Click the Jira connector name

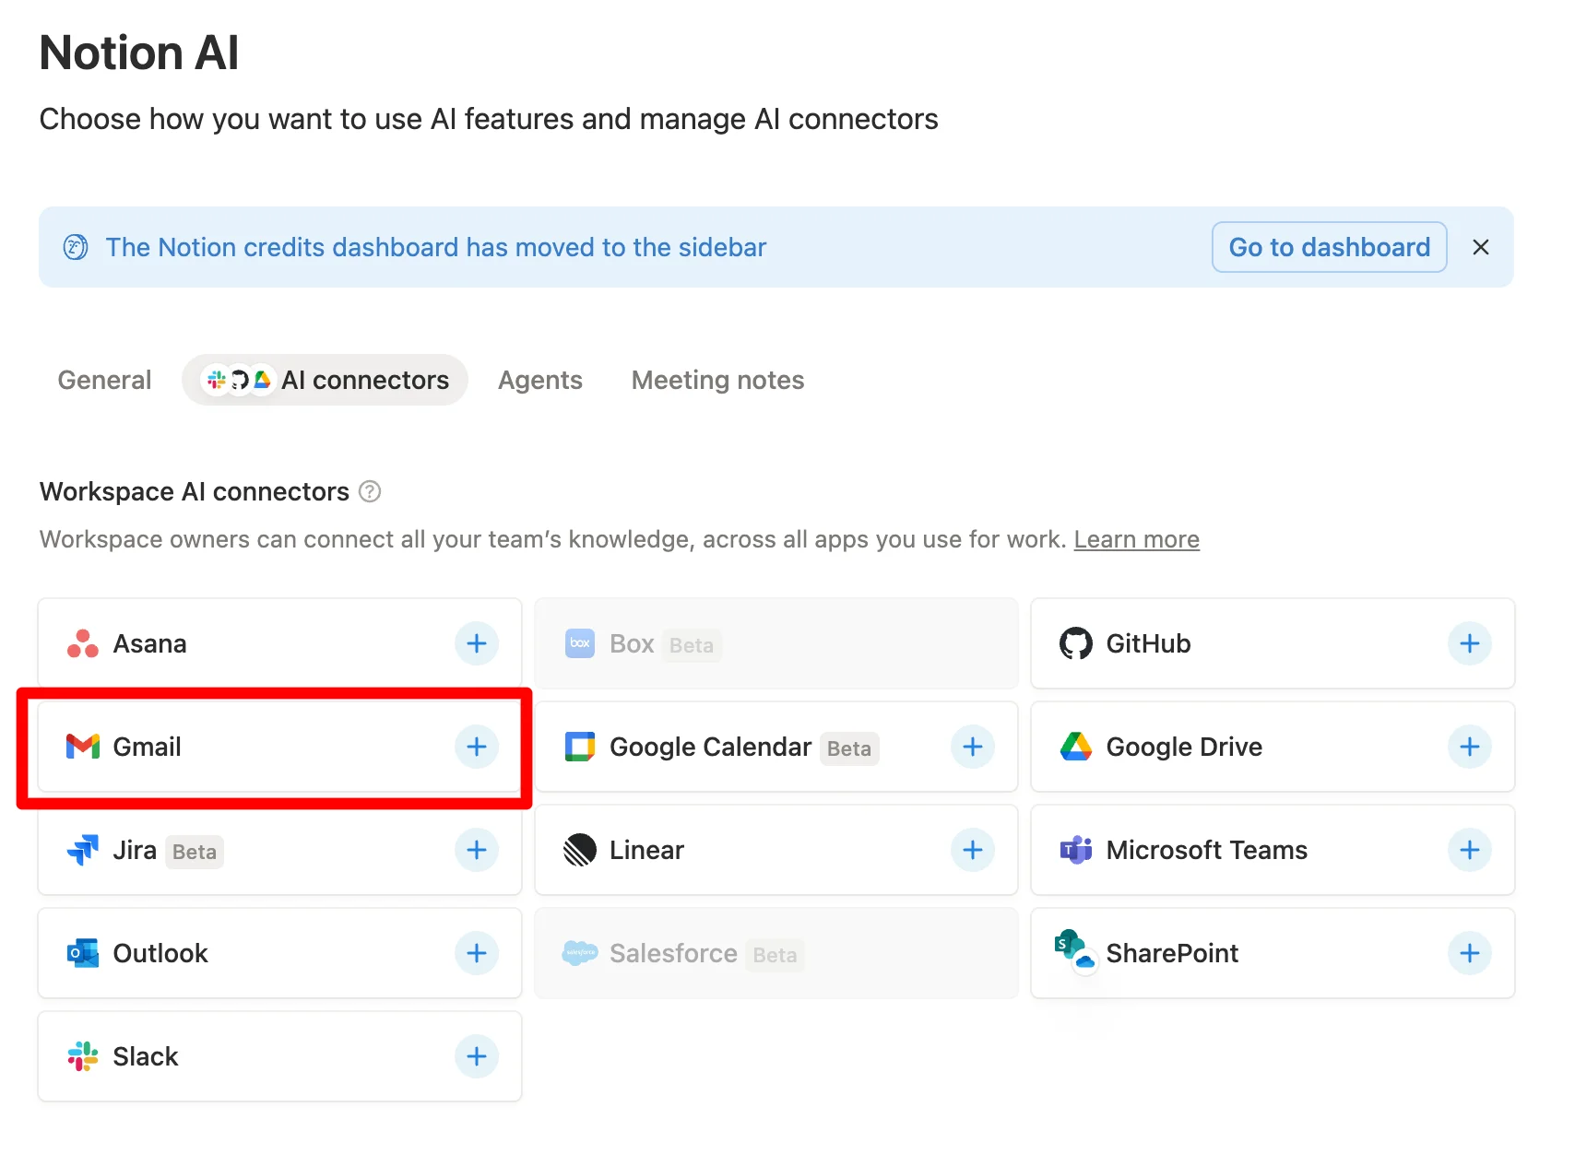(135, 850)
